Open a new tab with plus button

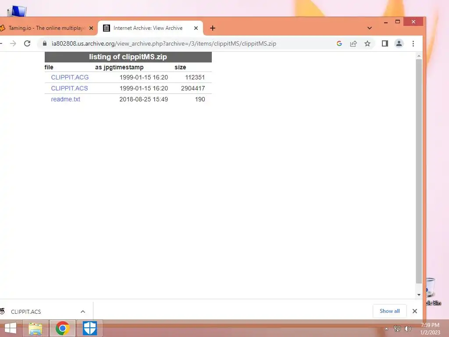click(x=213, y=28)
